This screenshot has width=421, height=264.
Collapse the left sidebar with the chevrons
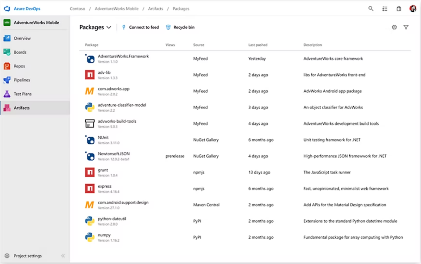63,256
